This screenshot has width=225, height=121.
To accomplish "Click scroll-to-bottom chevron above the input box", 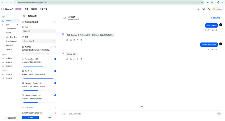I will click(142, 107).
